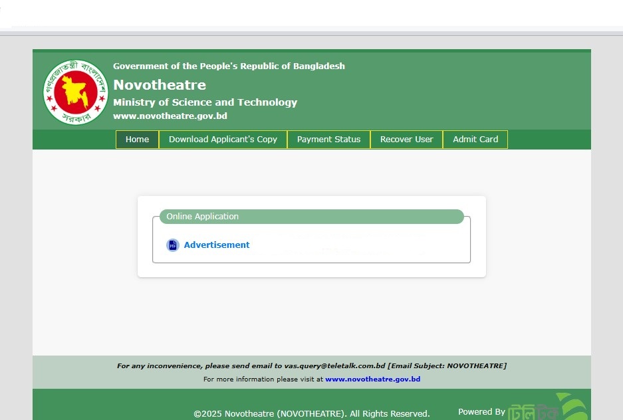Click the PDF icon beside Advertisement
The image size is (623, 420).
tap(173, 245)
